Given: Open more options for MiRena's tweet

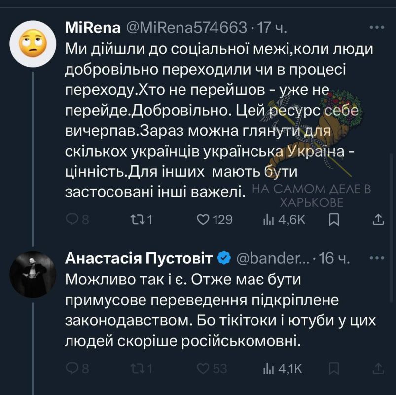Looking at the screenshot, I should (x=376, y=27).
